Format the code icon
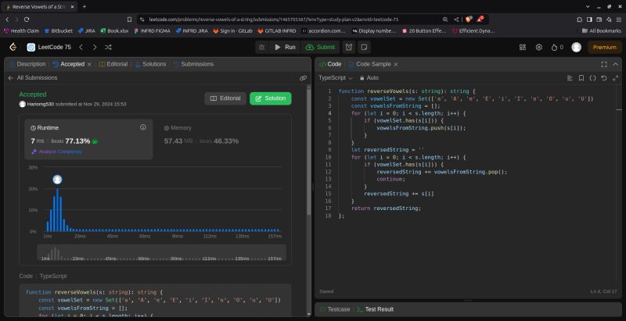626x321 pixels. point(570,78)
